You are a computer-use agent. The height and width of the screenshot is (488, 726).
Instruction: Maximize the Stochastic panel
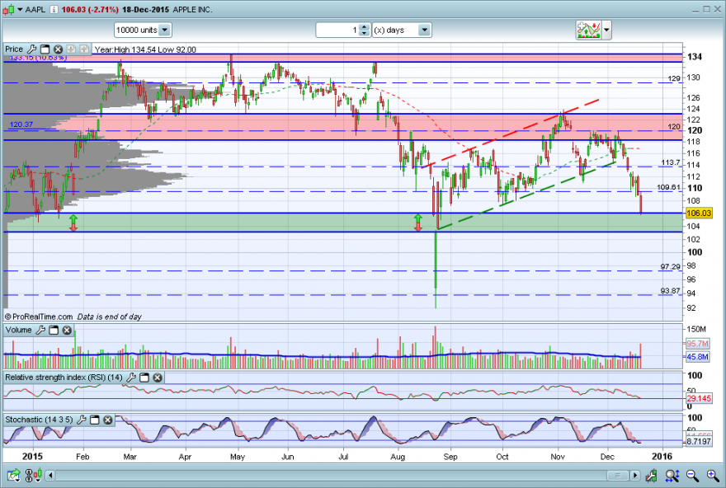click(95, 420)
